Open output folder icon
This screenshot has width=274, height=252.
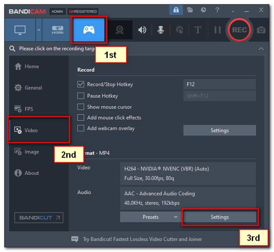pos(190,10)
